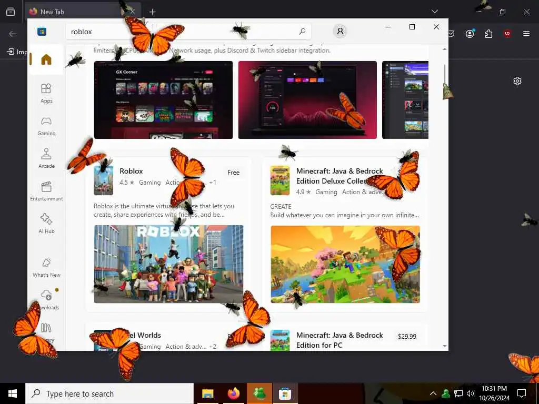The height and width of the screenshot is (404, 539).
Task: Click the Free button for Roblox
Action: point(233,173)
